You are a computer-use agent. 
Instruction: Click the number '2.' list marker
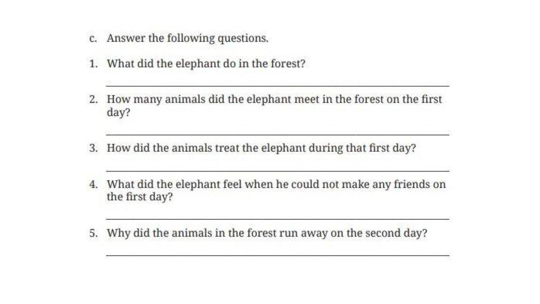click(93, 100)
